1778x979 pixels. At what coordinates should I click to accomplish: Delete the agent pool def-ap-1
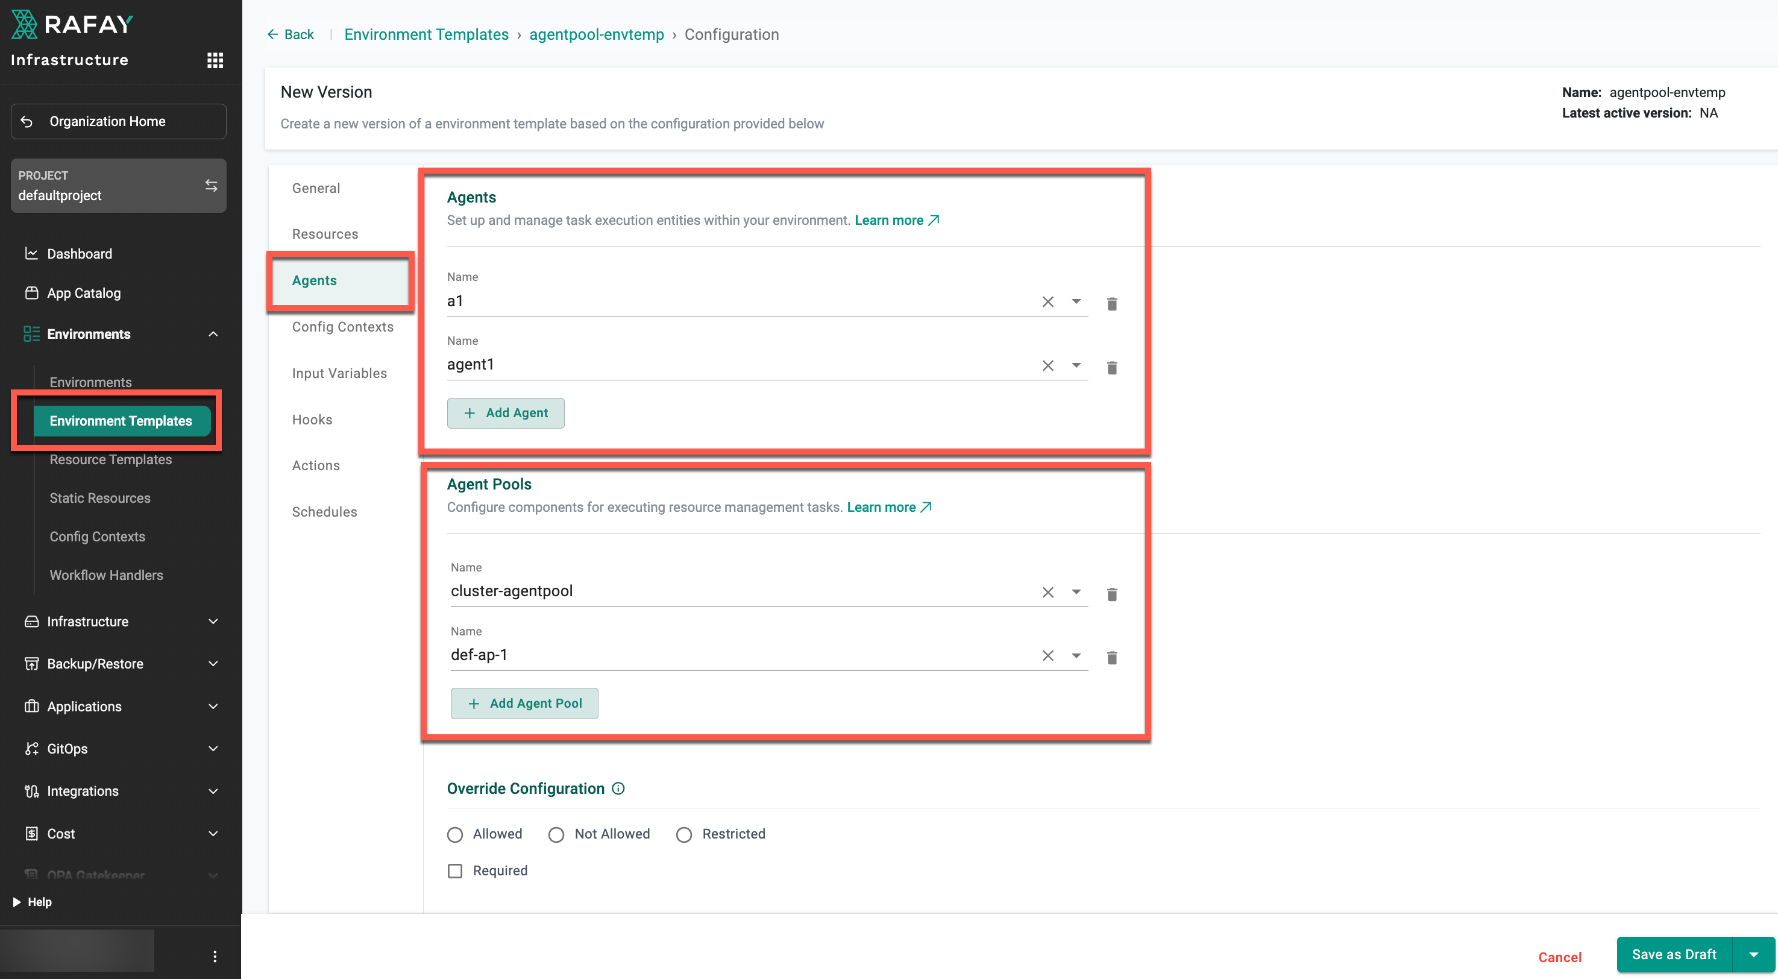[1112, 657]
